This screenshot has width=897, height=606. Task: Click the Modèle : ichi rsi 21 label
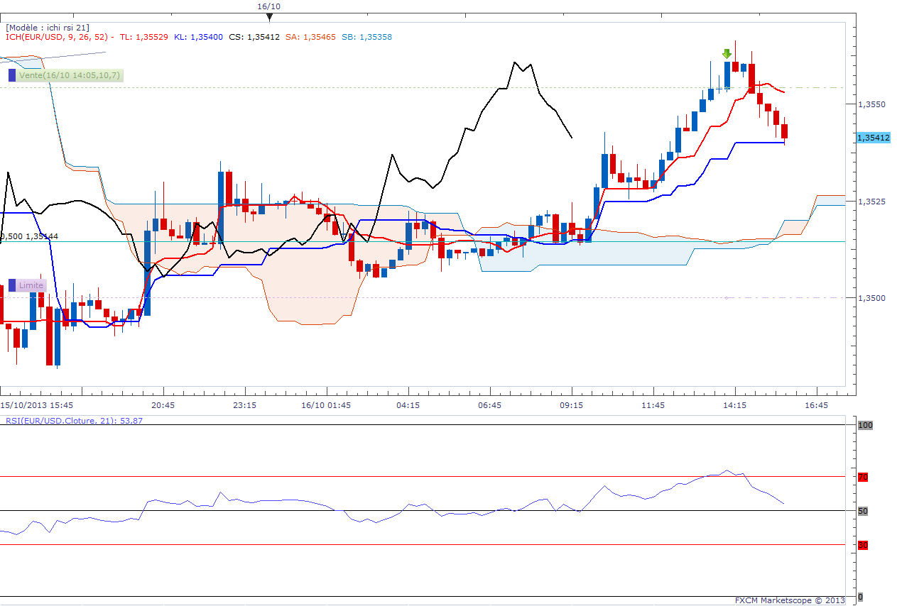pos(48,27)
